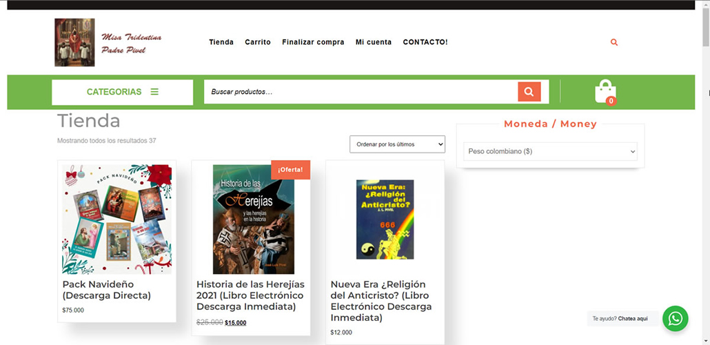Open the Pack Navideño product title link

(x=106, y=290)
